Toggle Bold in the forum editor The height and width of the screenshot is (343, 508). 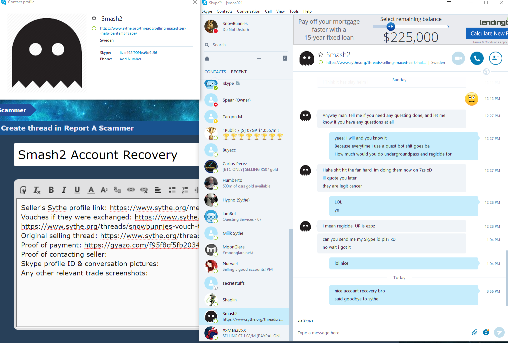pos(51,190)
